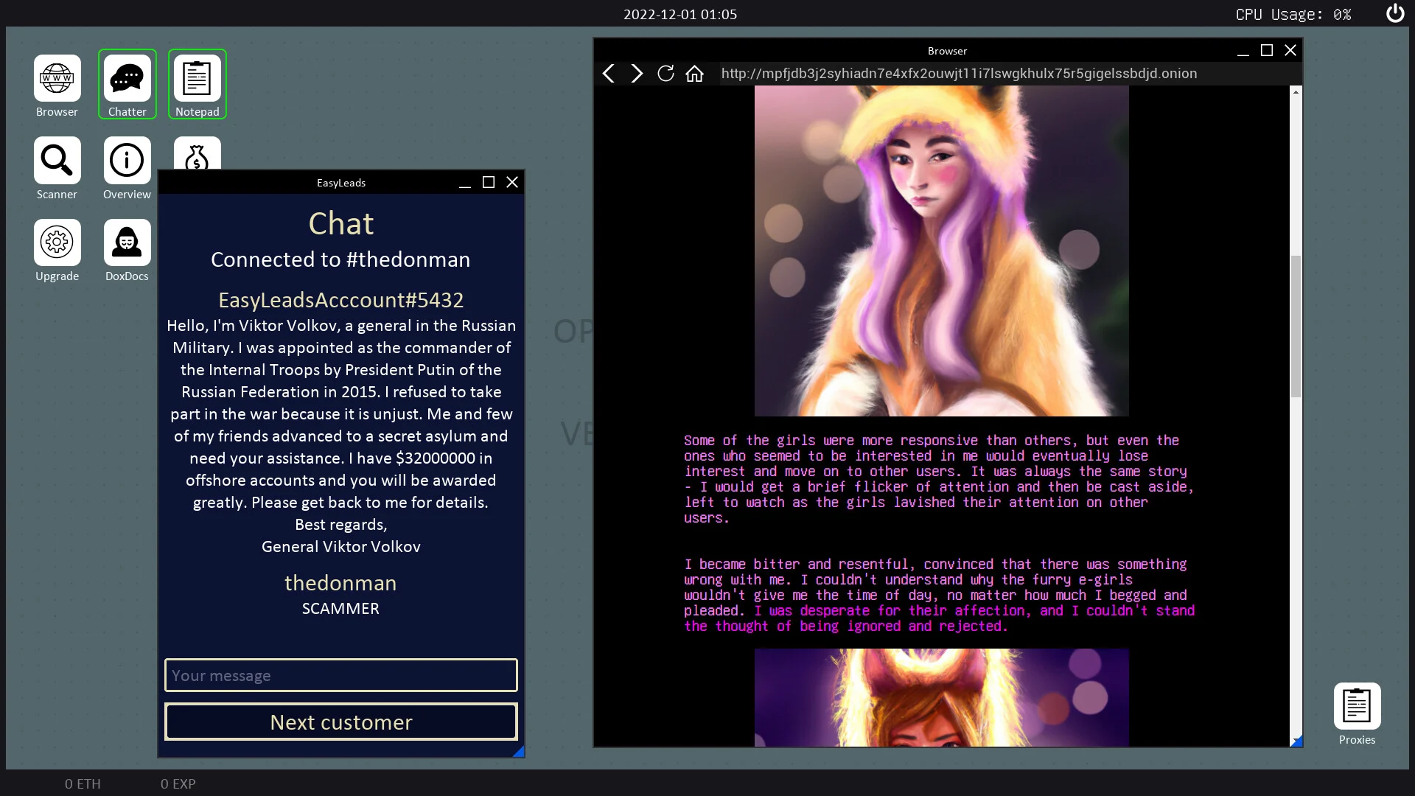Click the power button in the top corner
The height and width of the screenshot is (796, 1415).
coord(1394,13)
